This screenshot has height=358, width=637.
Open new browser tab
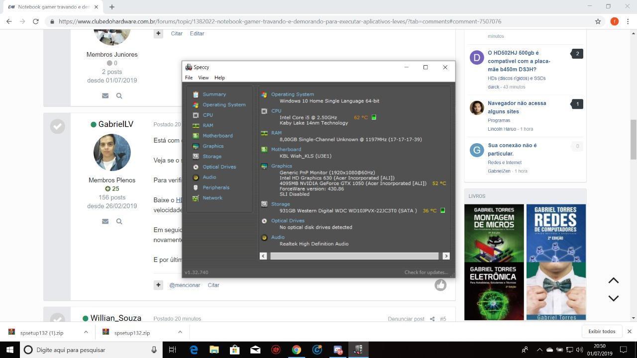(112, 7)
